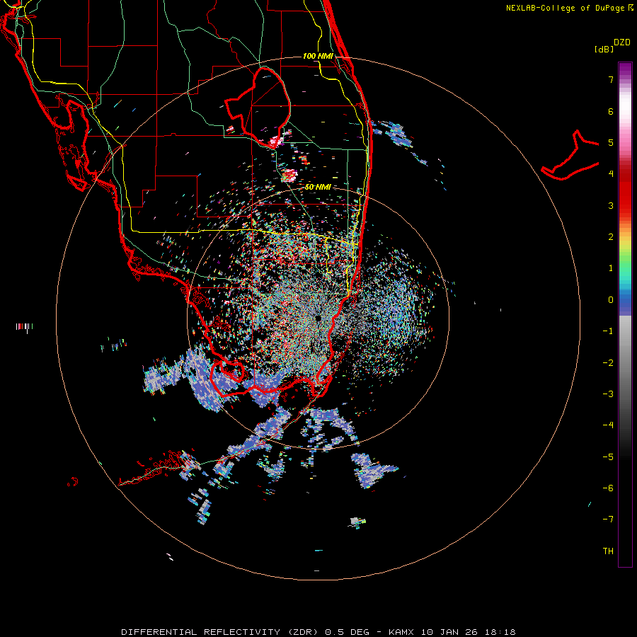Screen dimensions: 637x637
Task: Click the DIFFERENTIAL REFLECTIVITY (ZDR) caption text
Action: pos(220,632)
